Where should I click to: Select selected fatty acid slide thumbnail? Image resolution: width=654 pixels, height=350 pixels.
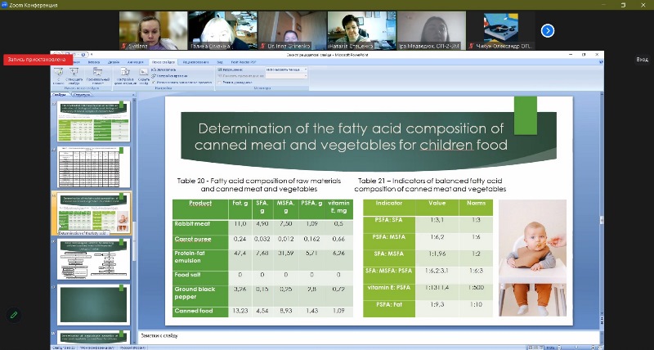point(93,213)
